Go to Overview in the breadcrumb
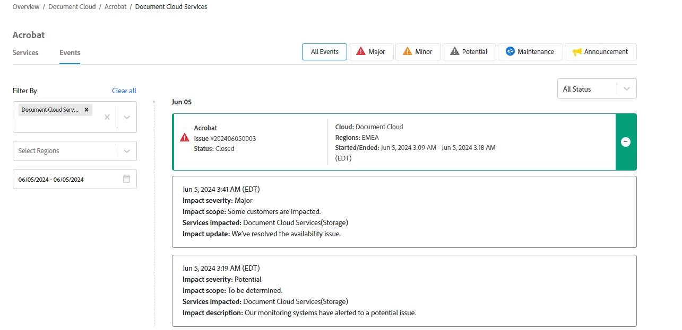The height and width of the screenshot is (330, 682). click(x=26, y=7)
